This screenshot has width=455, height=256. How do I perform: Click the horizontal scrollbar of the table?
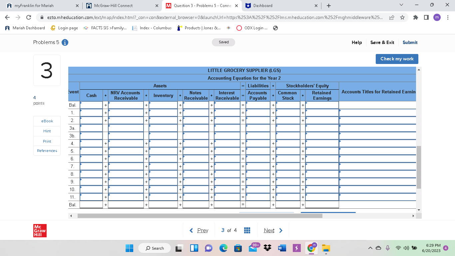pyautogui.click(x=200, y=216)
